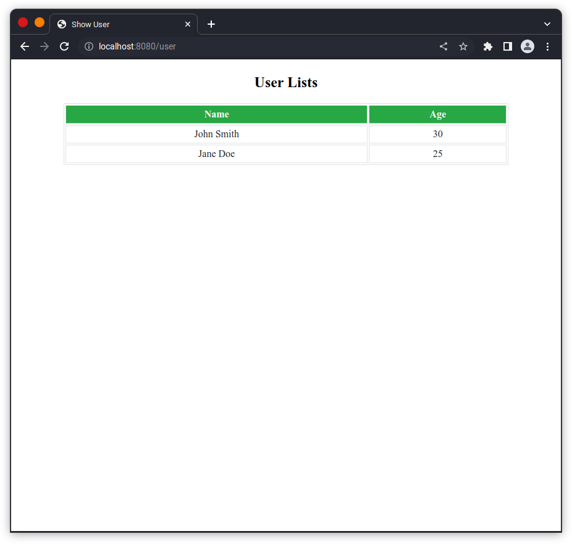
Task: Click the green Name column header
Action: (216, 114)
